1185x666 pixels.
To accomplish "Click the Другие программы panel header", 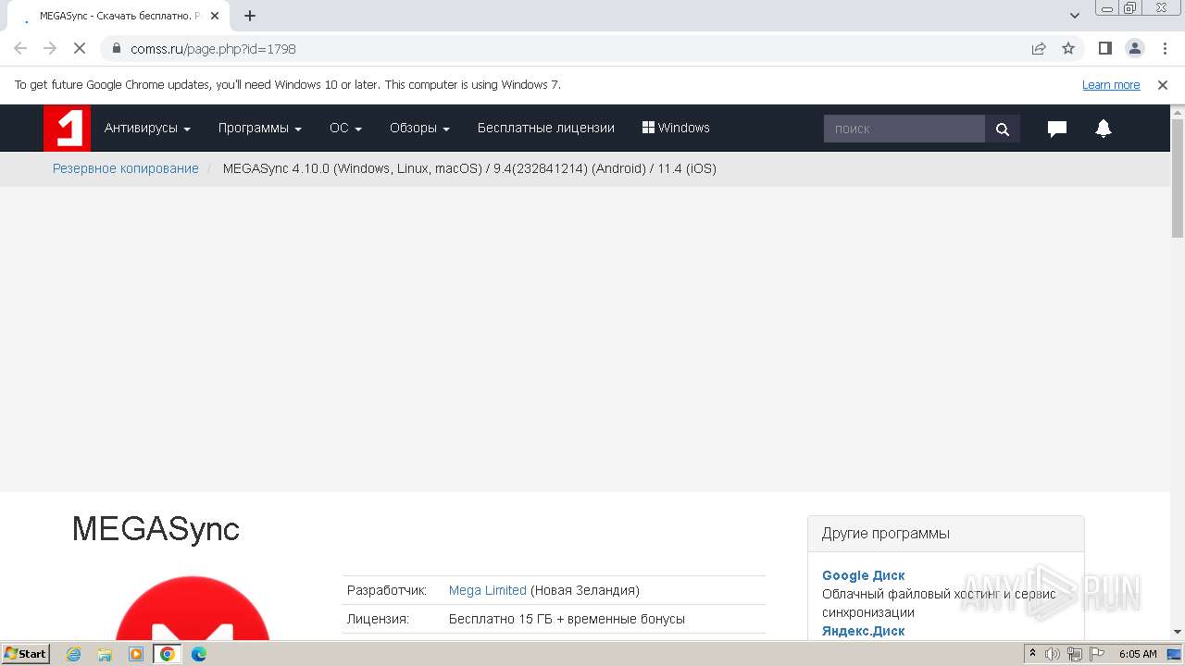I will tap(945, 534).
